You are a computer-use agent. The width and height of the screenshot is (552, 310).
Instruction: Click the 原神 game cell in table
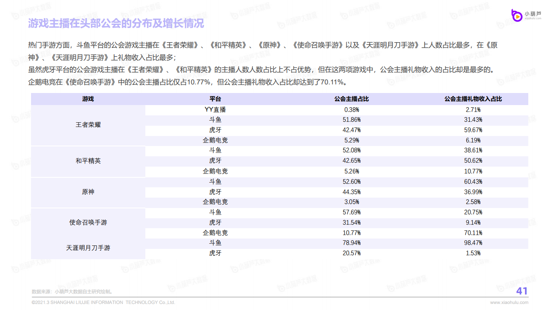(x=88, y=192)
